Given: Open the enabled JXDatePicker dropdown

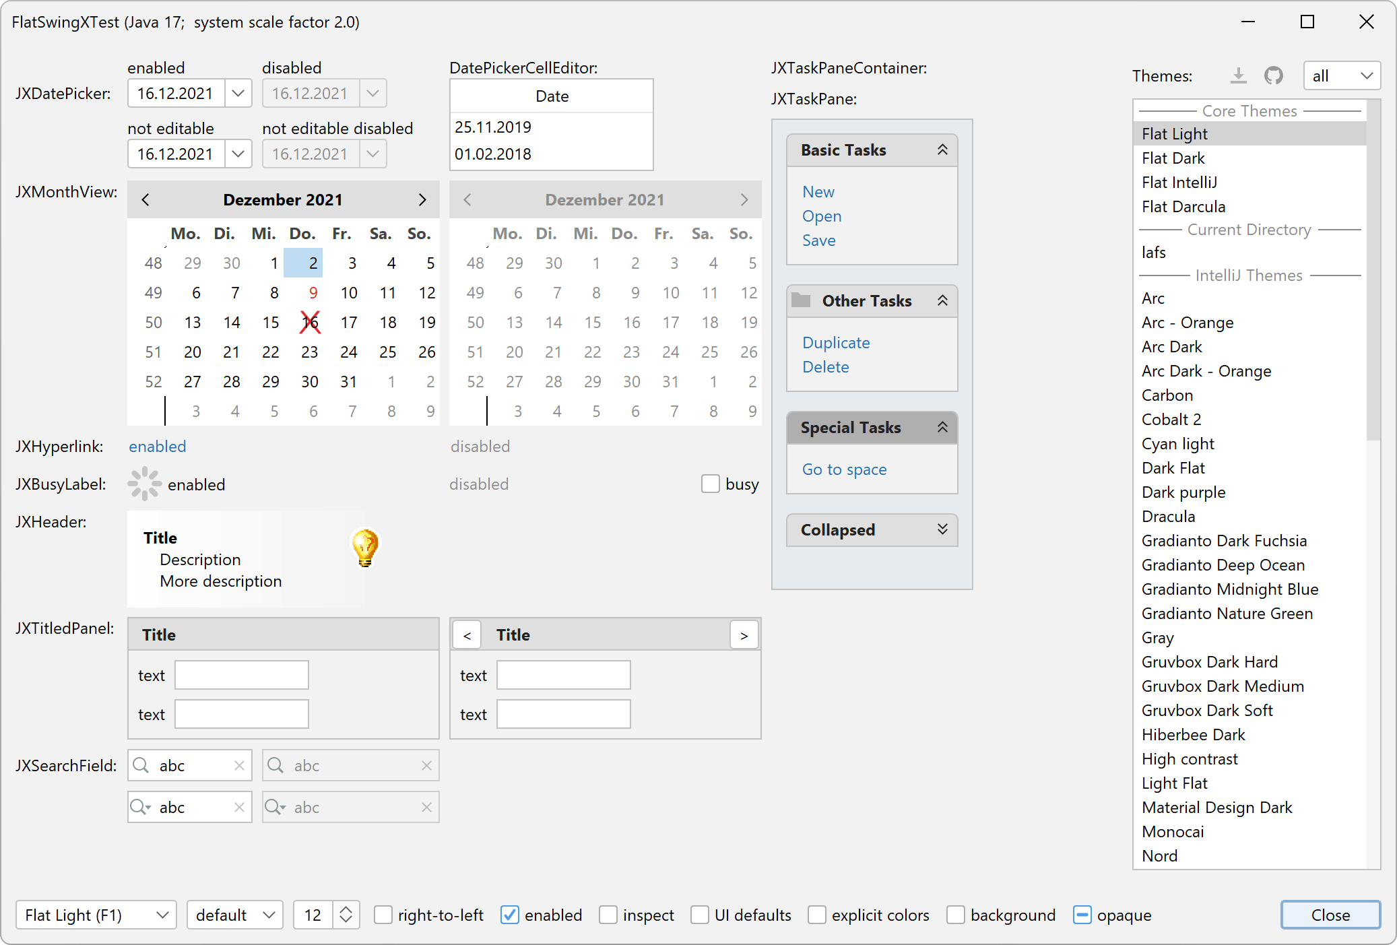Looking at the screenshot, I should (238, 93).
